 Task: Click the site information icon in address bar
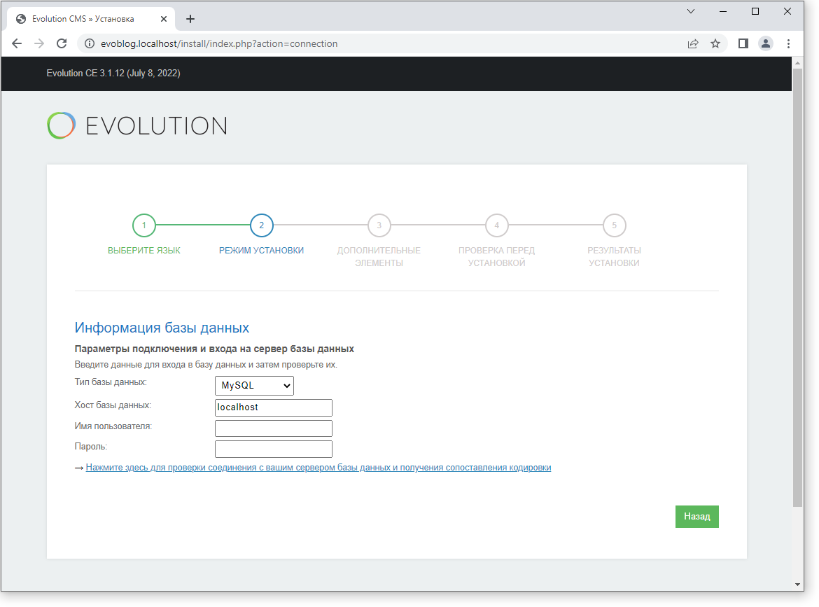pyautogui.click(x=89, y=43)
